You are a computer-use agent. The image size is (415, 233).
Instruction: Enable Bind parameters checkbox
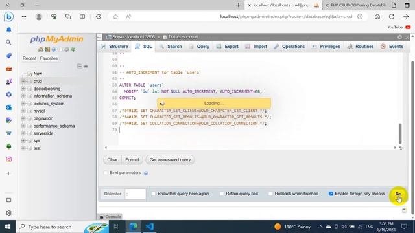tap(106, 173)
